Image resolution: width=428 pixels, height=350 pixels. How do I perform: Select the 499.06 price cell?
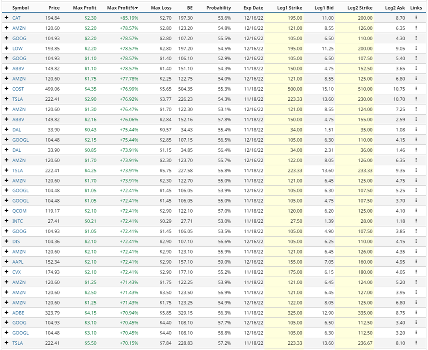pos(52,89)
